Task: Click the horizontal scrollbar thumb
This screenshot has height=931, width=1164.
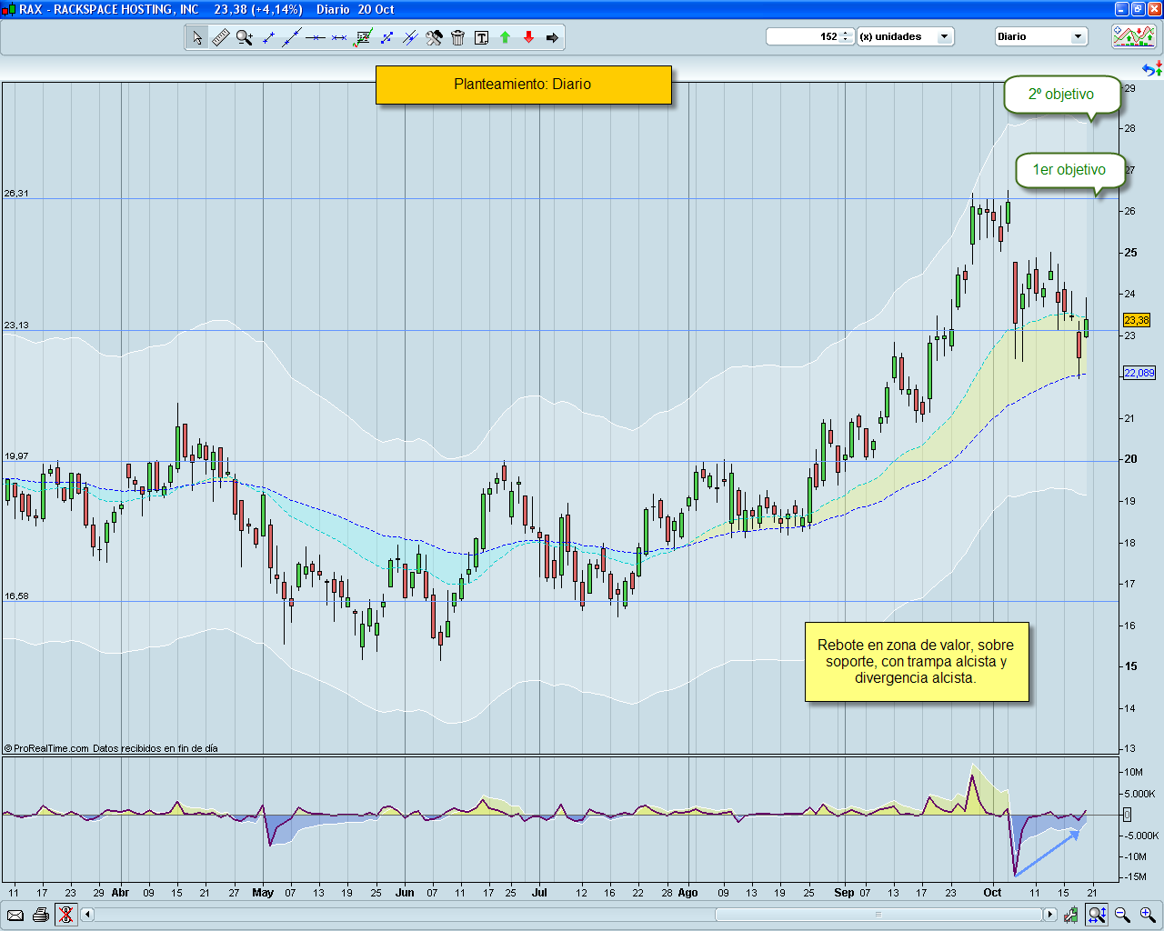Action: pyautogui.click(x=878, y=915)
